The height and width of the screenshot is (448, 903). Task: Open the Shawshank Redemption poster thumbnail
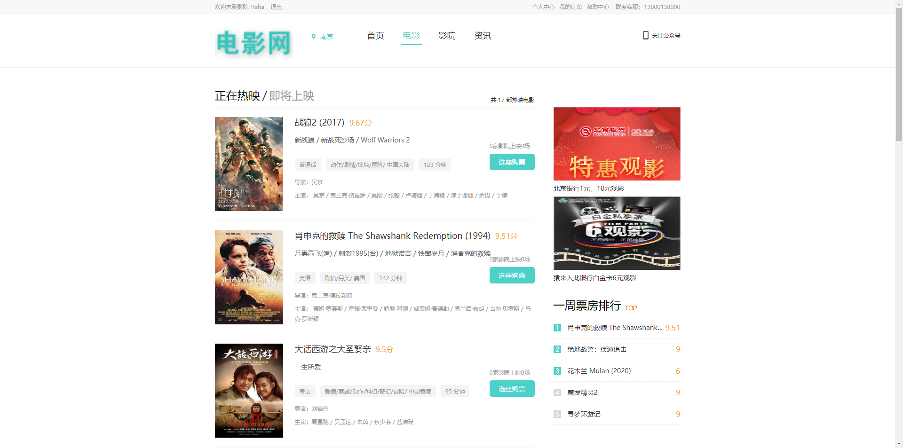point(249,277)
